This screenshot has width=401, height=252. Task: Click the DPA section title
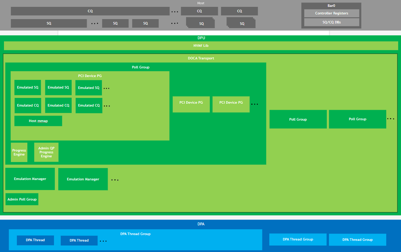(201, 224)
